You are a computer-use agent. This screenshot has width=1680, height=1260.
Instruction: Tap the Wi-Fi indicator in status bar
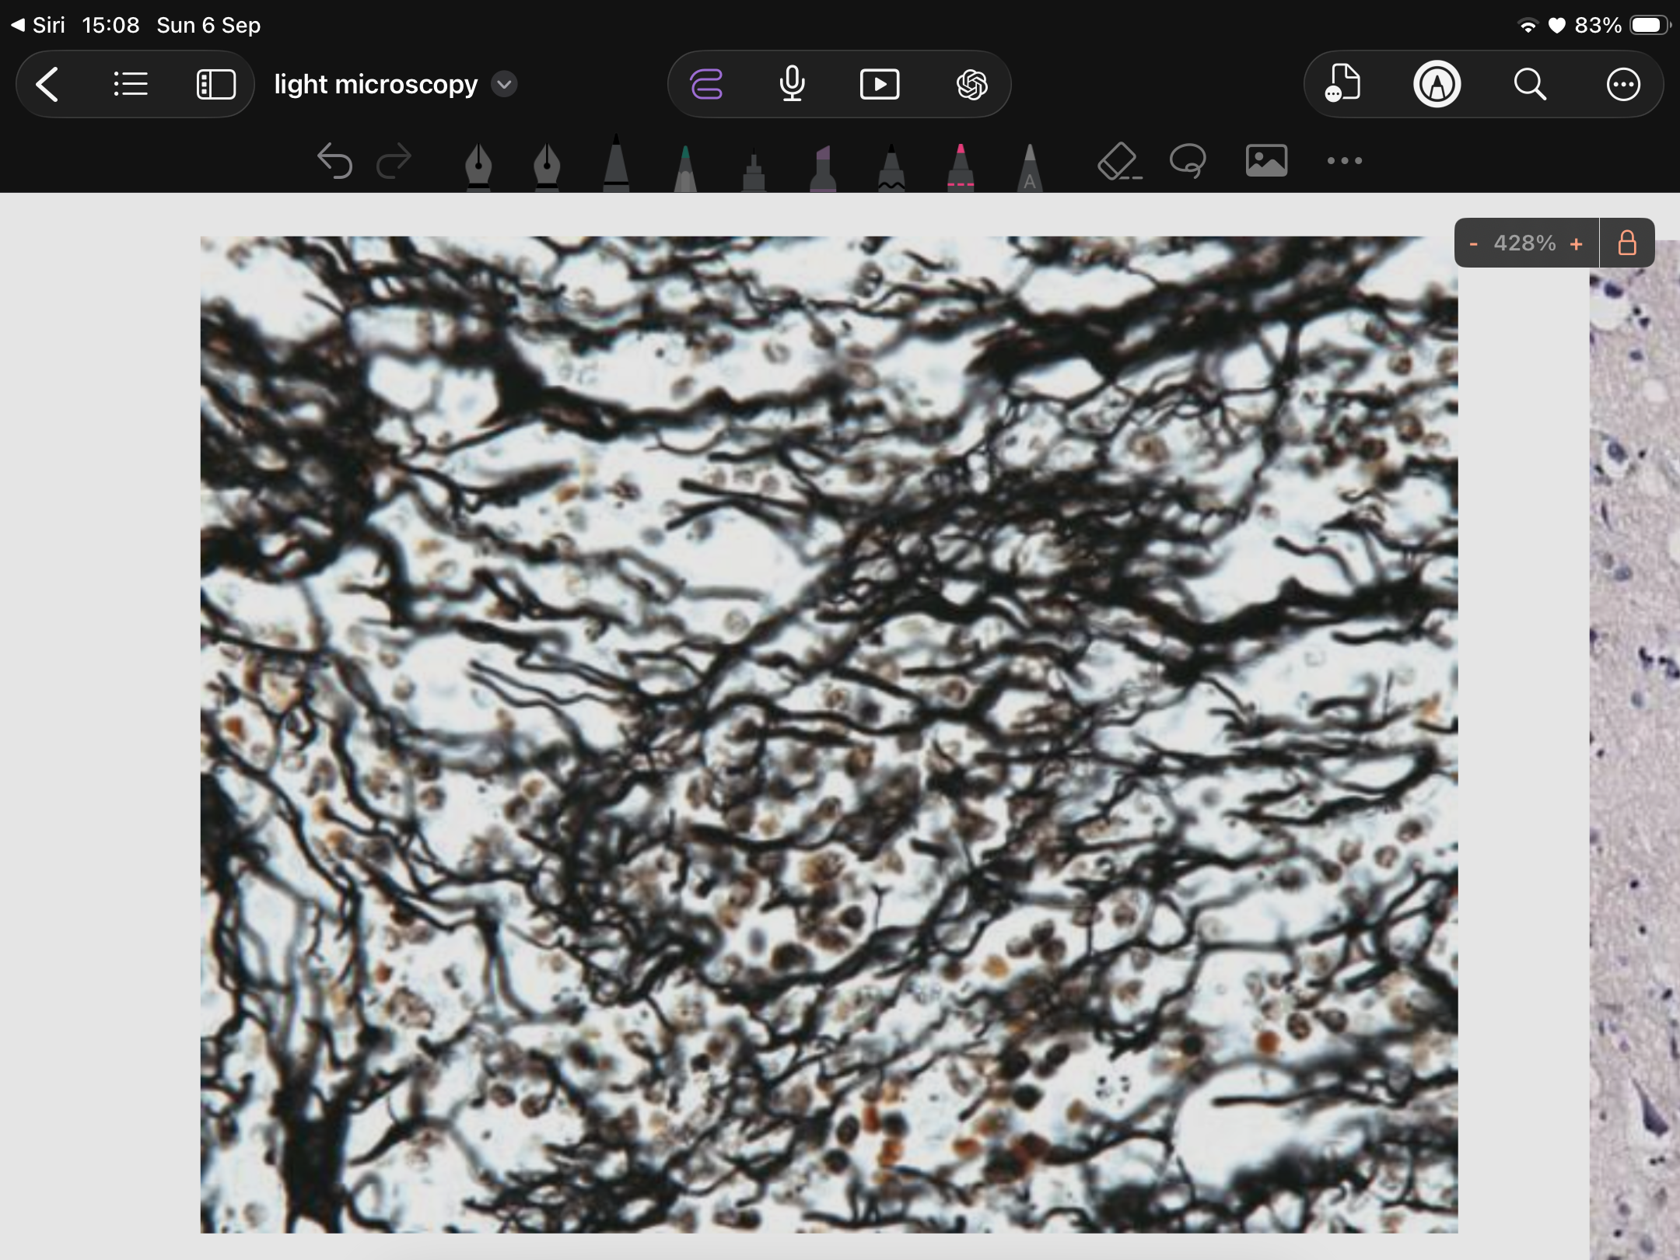click(1528, 26)
